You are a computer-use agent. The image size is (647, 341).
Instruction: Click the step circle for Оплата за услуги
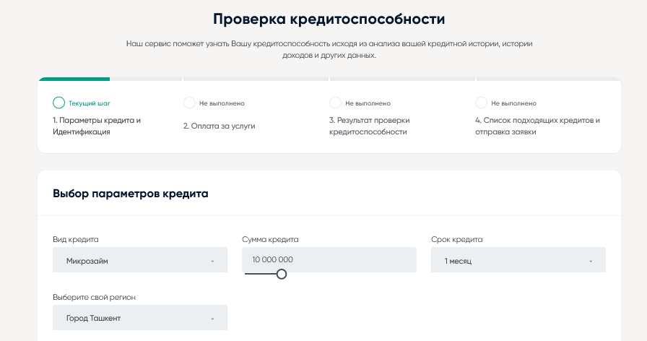189,103
